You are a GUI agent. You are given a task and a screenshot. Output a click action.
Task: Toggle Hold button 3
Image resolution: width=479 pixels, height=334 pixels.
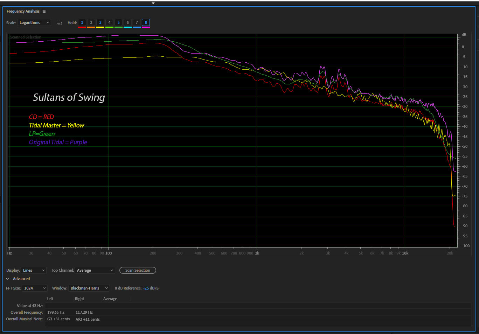[100, 22]
